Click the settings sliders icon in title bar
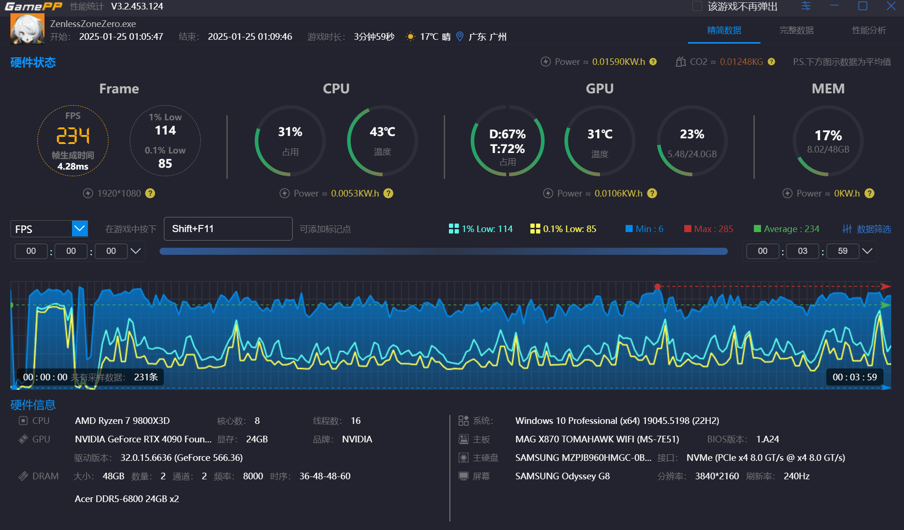This screenshot has height=530, width=904. [x=806, y=6]
